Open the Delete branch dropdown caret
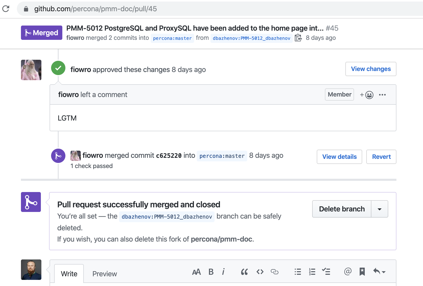This screenshot has width=423, height=286. click(x=380, y=209)
